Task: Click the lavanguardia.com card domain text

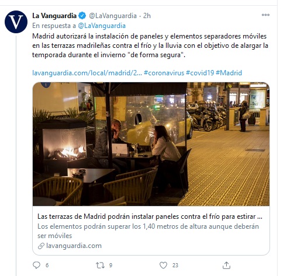Action: pos(74,246)
